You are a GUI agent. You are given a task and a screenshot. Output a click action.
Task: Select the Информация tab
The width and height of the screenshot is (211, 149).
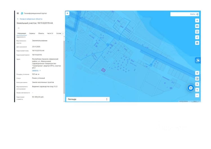pos(22,33)
